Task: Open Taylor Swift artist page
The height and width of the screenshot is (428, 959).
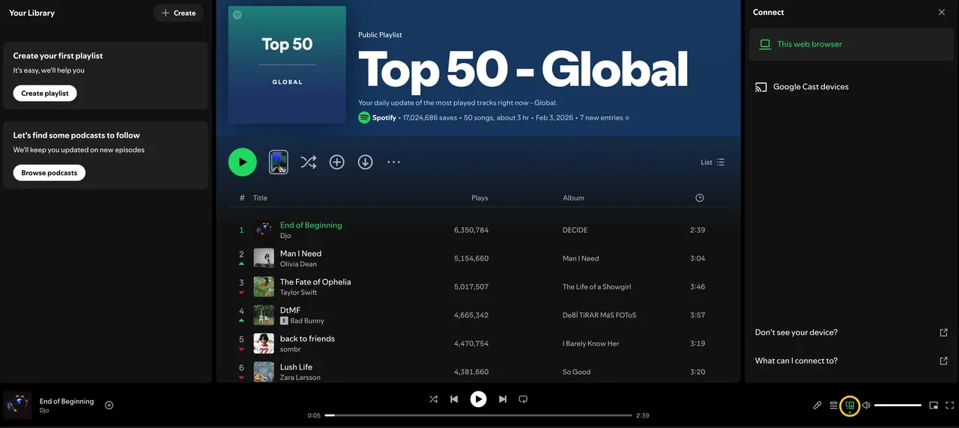Action: pos(298,293)
